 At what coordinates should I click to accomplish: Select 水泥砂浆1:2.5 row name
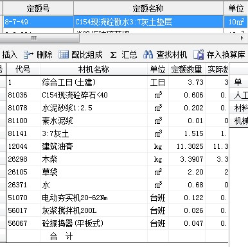click(x=67, y=108)
